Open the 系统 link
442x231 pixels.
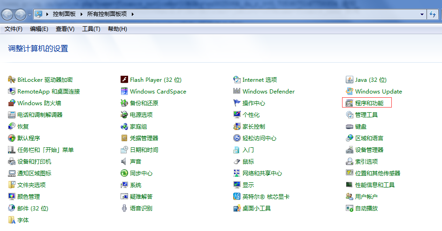click(x=136, y=185)
